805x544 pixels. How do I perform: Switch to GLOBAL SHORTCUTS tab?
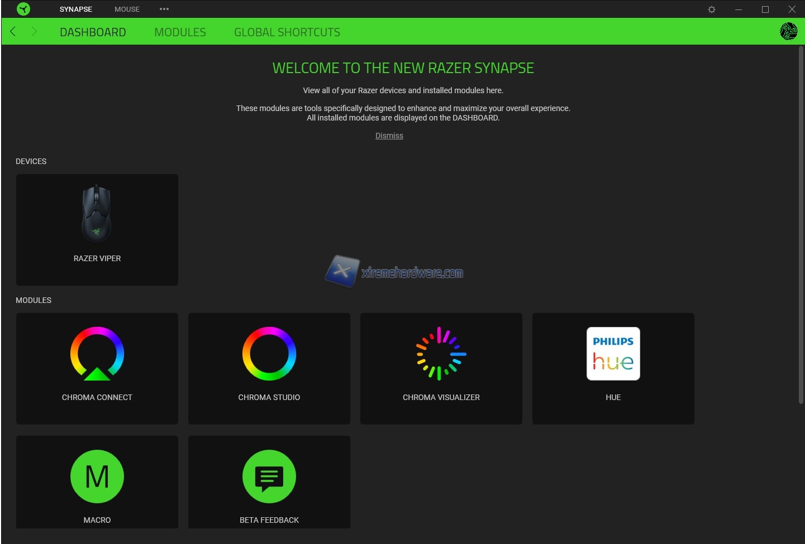coord(287,32)
